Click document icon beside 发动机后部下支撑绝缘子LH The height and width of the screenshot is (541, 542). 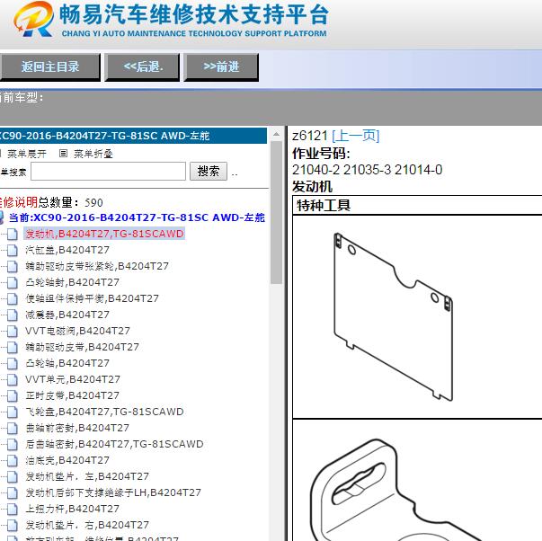[13, 493]
